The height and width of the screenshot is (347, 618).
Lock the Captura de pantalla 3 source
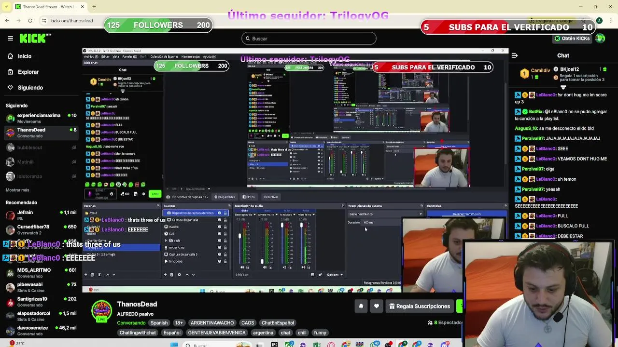click(225, 254)
